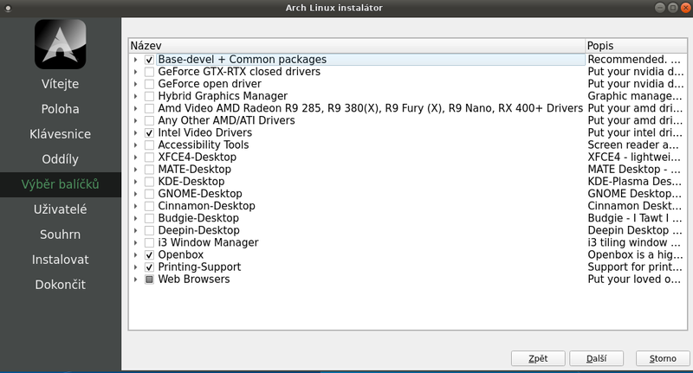Expand the GeForce GTX-RTX closed drivers group
This screenshot has width=693, height=373.
(x=136, y=72)
